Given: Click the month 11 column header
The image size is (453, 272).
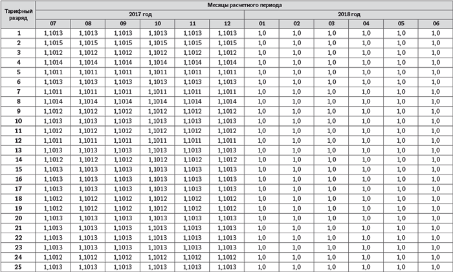Looking at the screenshot, I should [x=192, y=23].
